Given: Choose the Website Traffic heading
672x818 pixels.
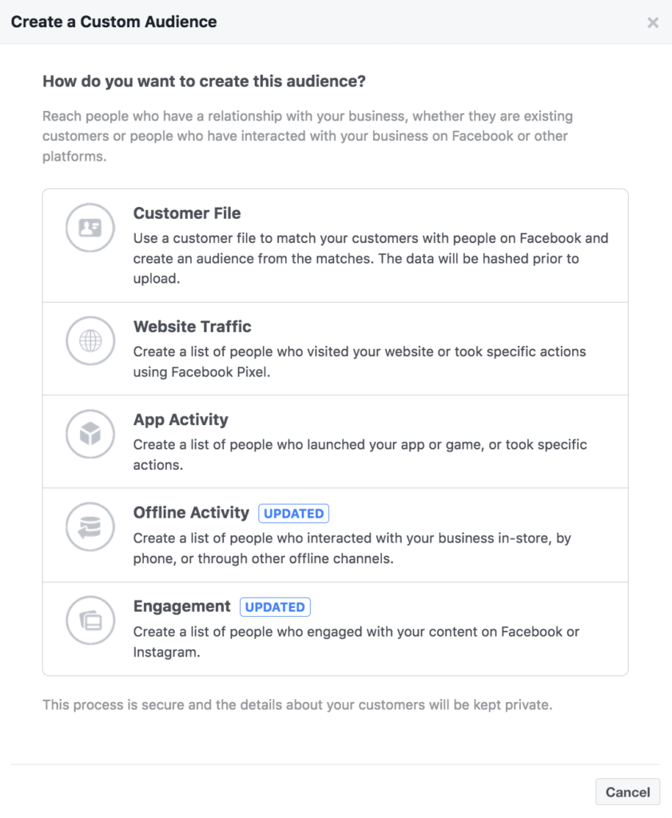Looking at the screenshot, I should (193, 327).
